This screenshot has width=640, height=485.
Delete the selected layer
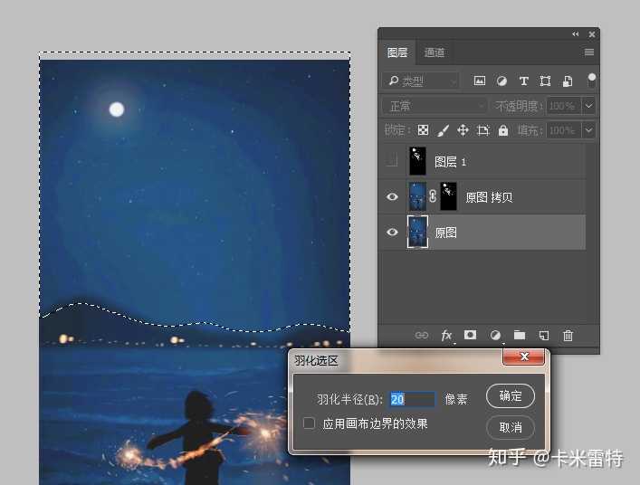point(568,336)
